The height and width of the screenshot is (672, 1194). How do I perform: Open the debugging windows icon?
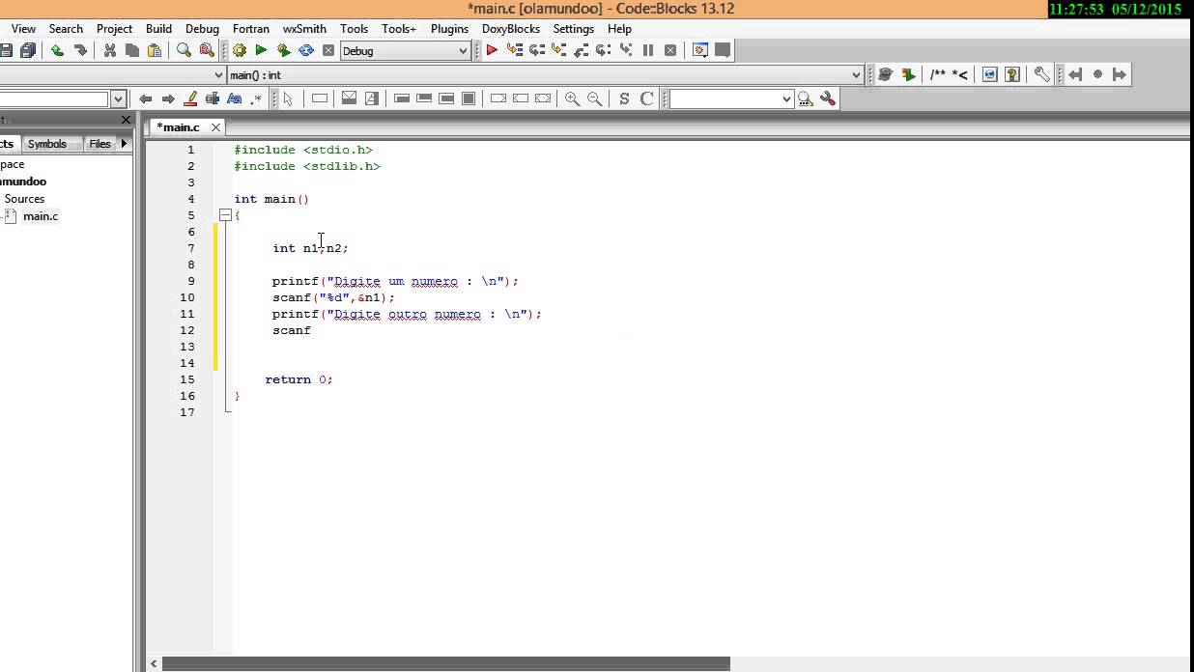point(701,50)
